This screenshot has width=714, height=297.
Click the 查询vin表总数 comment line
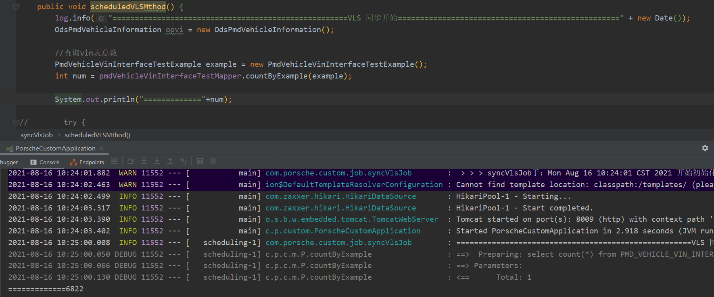tap(86, 53)
